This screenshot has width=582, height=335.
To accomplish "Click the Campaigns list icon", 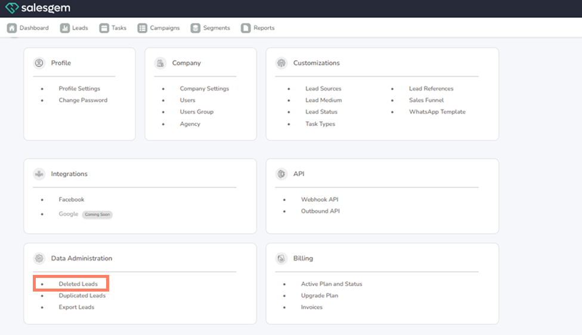I will [142, 28].
